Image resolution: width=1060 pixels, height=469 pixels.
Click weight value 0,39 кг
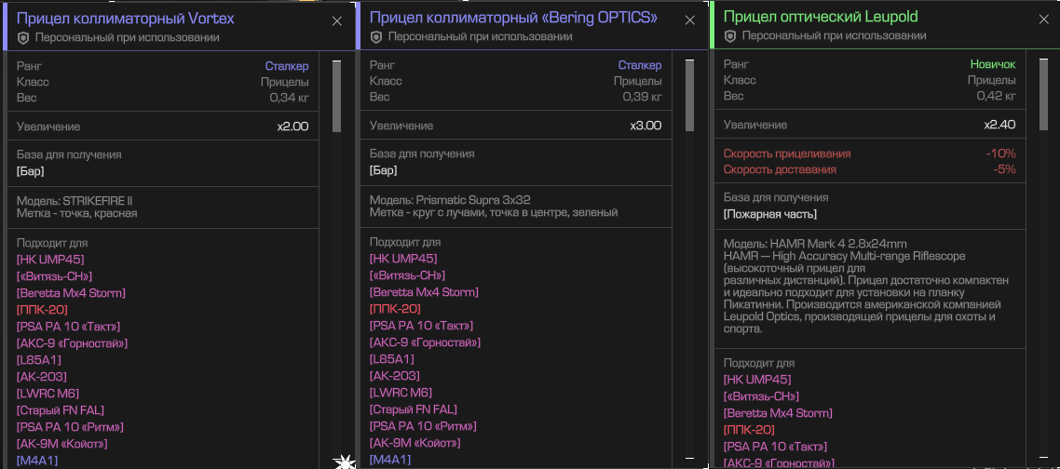click(x=642, y=98)
